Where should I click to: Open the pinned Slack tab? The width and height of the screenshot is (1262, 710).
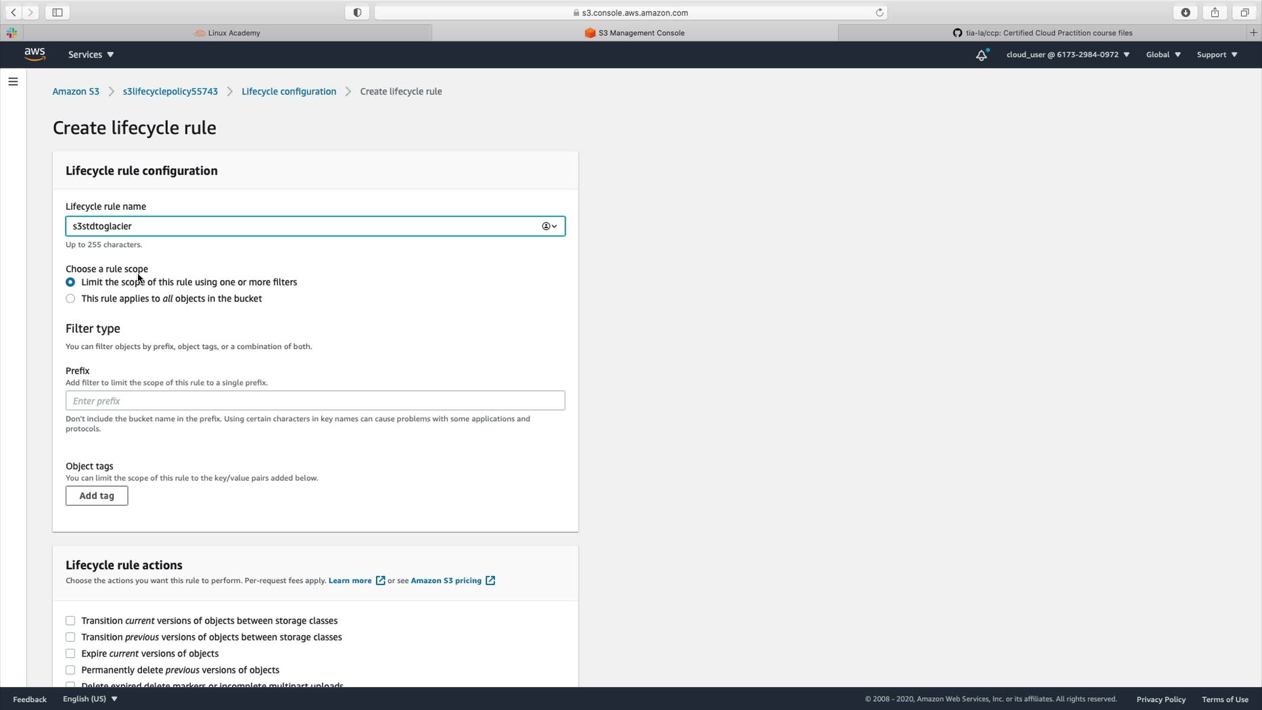(x=11, y=32)
